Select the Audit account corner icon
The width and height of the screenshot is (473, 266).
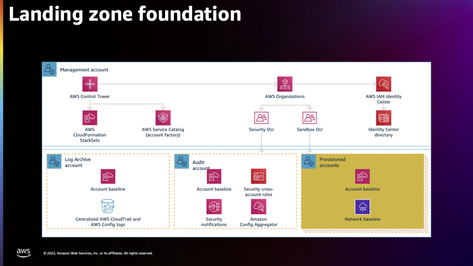point(182,162)
